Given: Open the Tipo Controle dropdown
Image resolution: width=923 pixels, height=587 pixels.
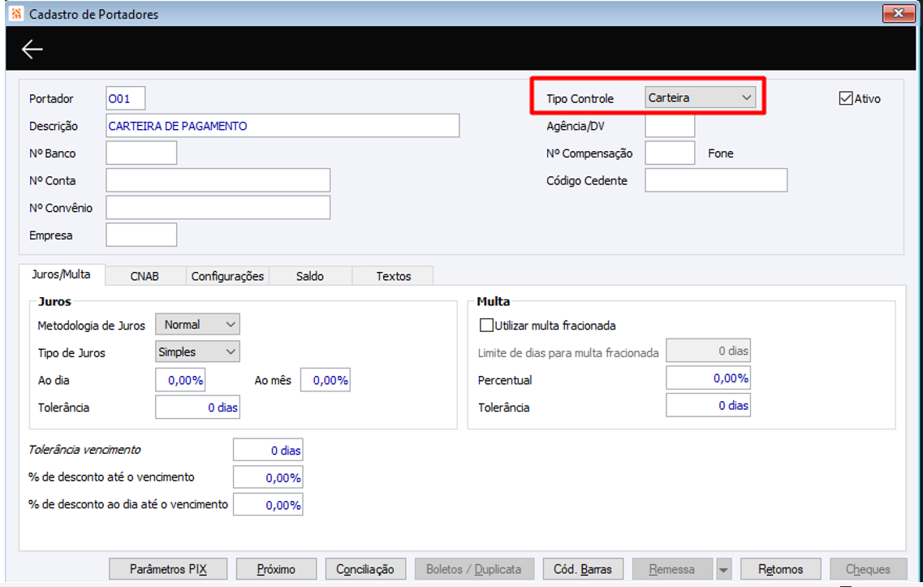Looking at the screenshot, I should [700, 97].
